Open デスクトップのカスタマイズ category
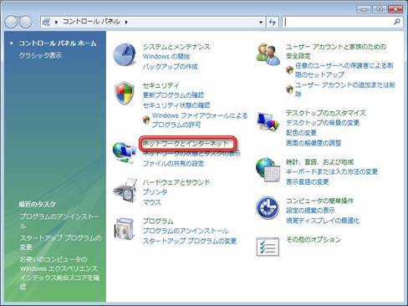The width and height of the screenshot is (408, 306). (326, 113)
